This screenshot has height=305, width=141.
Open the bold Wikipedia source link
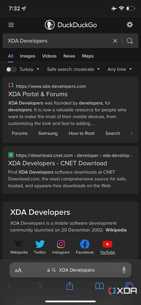pos(116,230)
